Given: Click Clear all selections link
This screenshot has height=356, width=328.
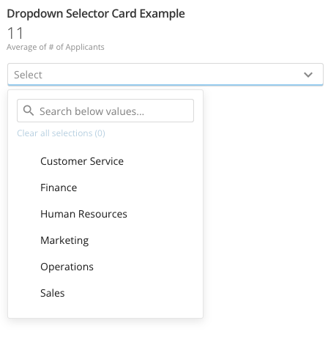Looking at the screenshot, I should [x=61, y=133].
